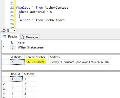The width and height of the screenshot is (120, 98).
Task: Select the Address column header
Action: click(80, 57)
